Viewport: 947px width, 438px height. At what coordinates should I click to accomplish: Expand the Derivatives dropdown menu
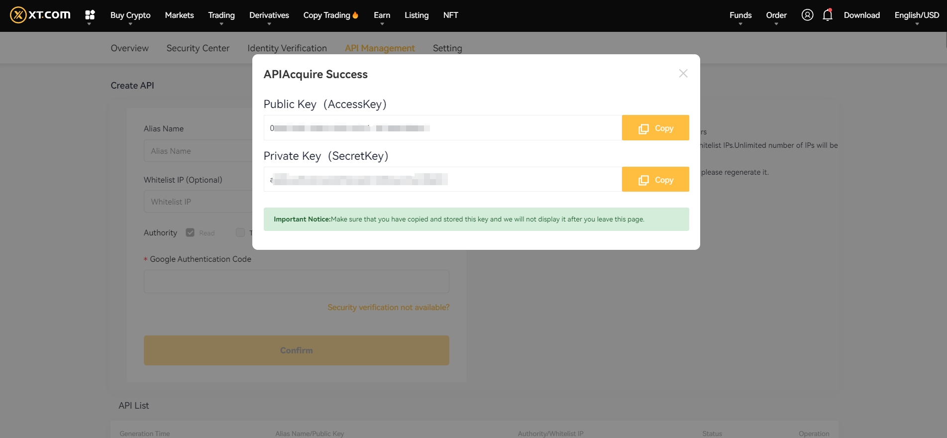click(269, 15)
